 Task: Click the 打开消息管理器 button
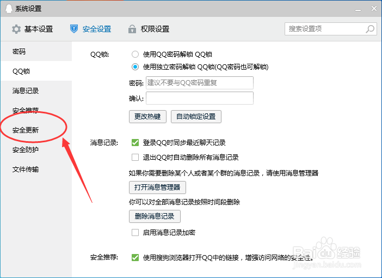(x=157, y=187)
